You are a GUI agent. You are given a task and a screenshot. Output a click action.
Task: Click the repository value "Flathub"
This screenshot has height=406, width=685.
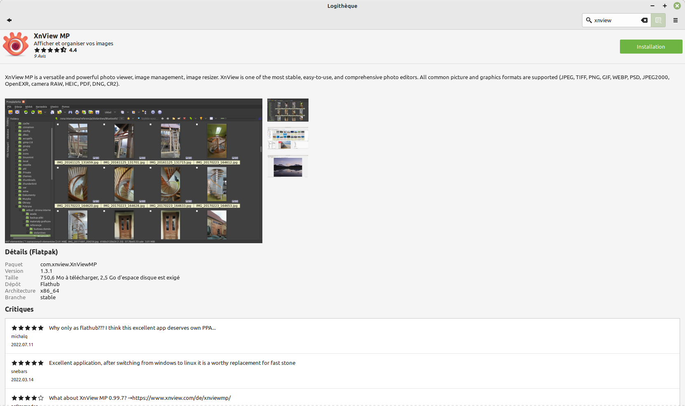(50, 284)
